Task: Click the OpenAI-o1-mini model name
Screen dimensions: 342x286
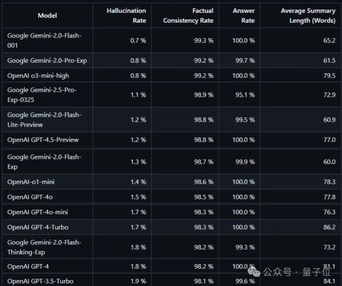Action: point(31,182)
